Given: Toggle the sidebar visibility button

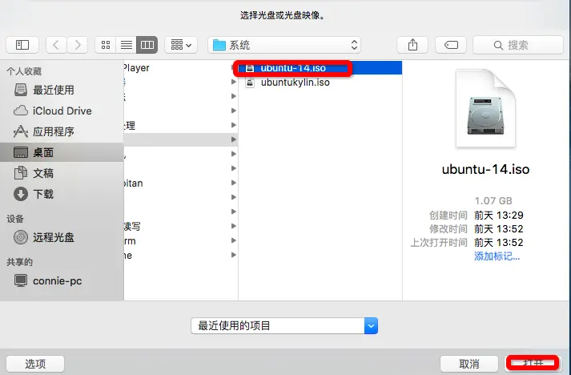Looking at the screenshot, I should click(x=22, y=45).
